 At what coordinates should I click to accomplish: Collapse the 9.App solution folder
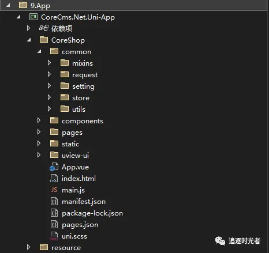click(8, 5)
